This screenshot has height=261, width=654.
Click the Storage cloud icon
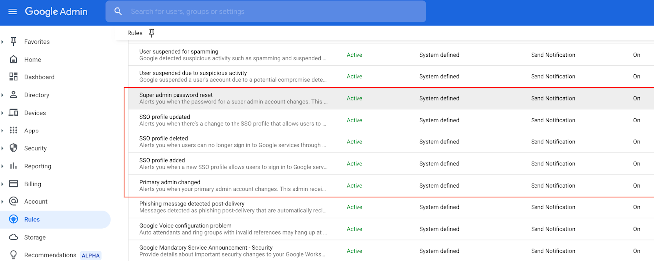pyautogui.click(x=14, y=237)
